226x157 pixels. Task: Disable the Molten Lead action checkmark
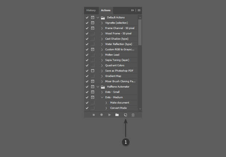(87, 55)
